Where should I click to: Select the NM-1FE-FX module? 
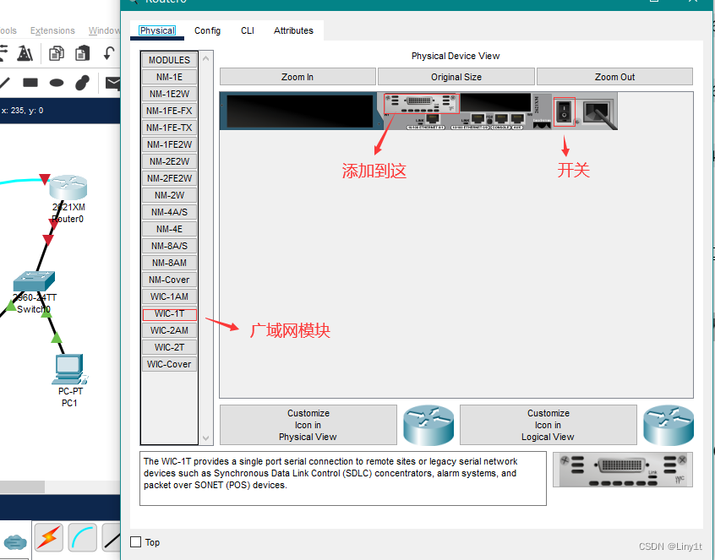169,111
